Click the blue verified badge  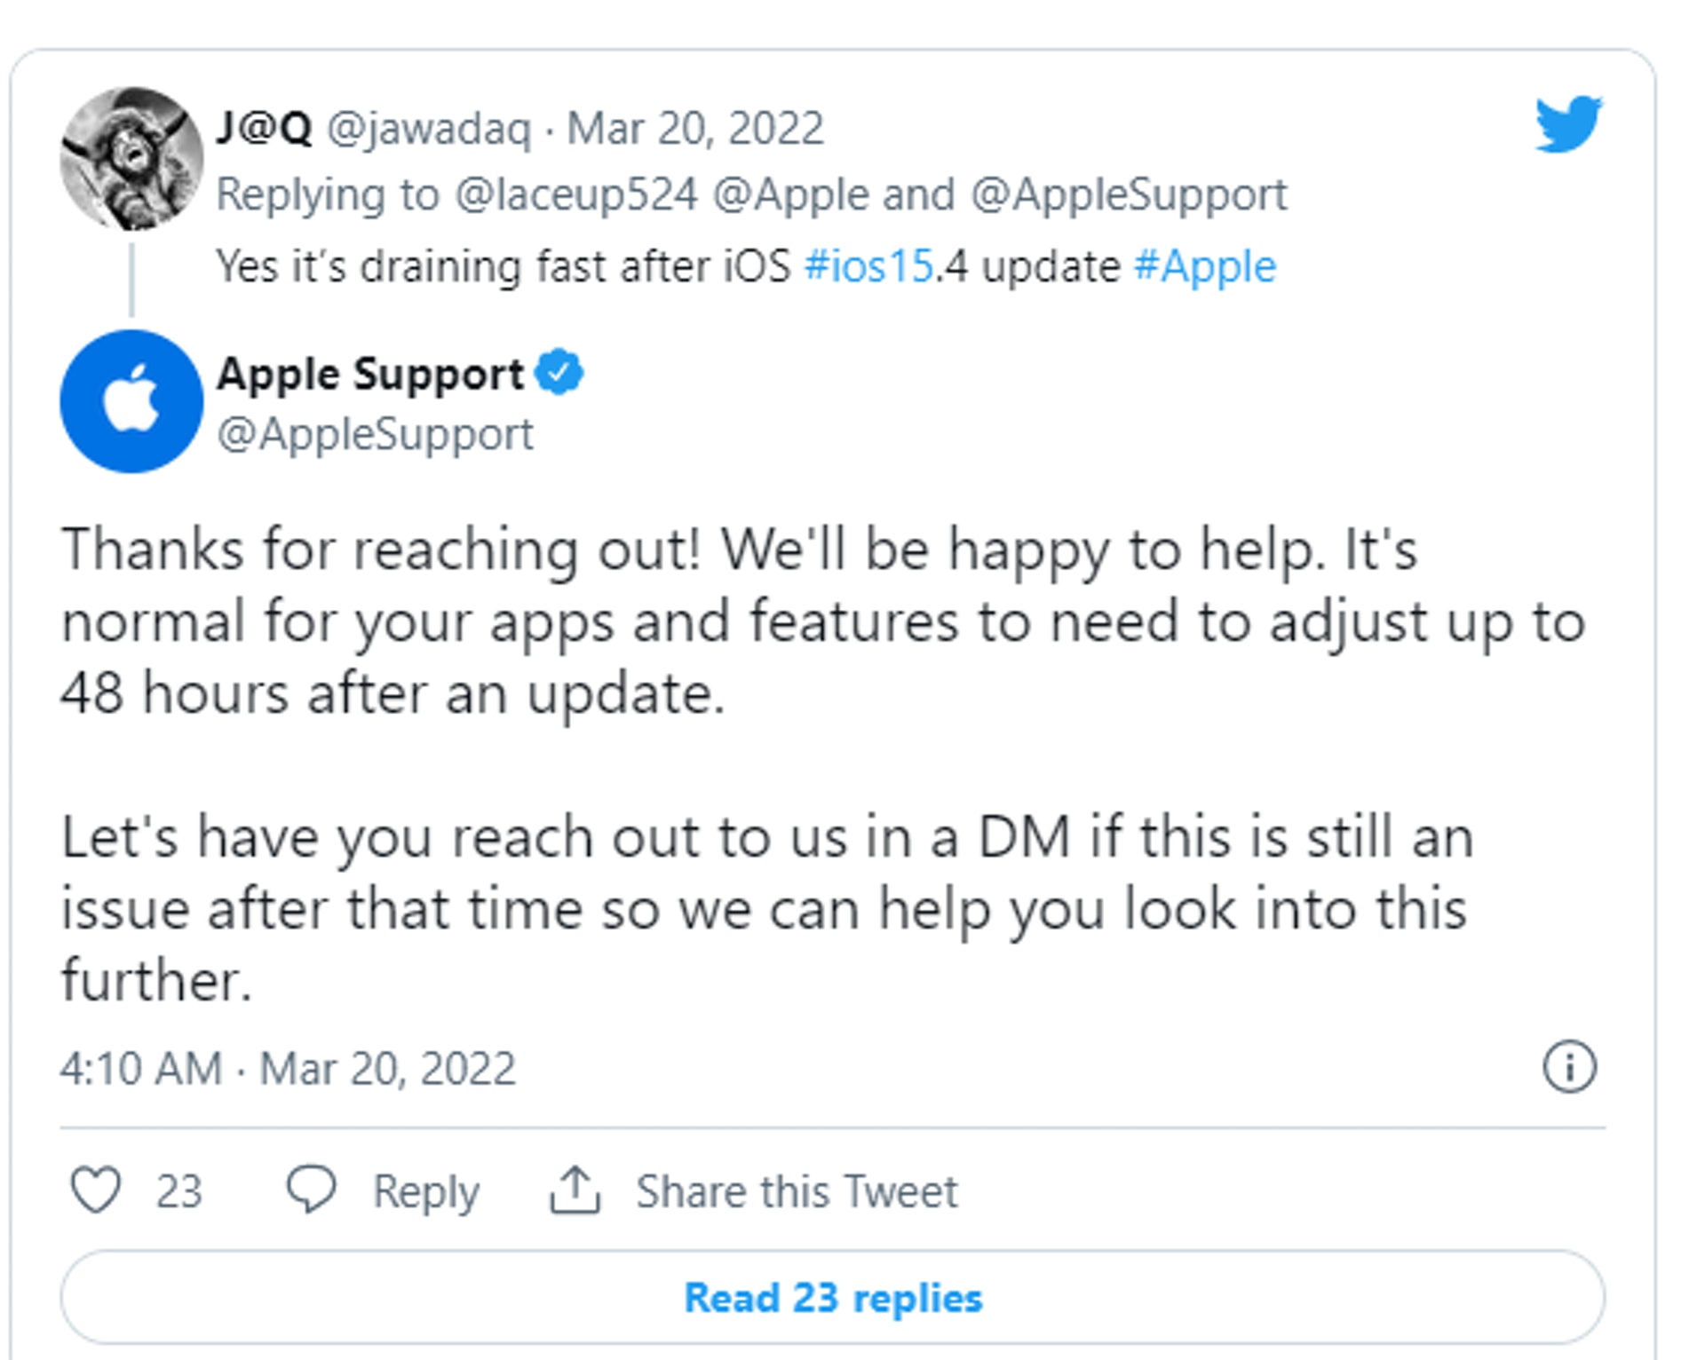click(x=559, y=373)
